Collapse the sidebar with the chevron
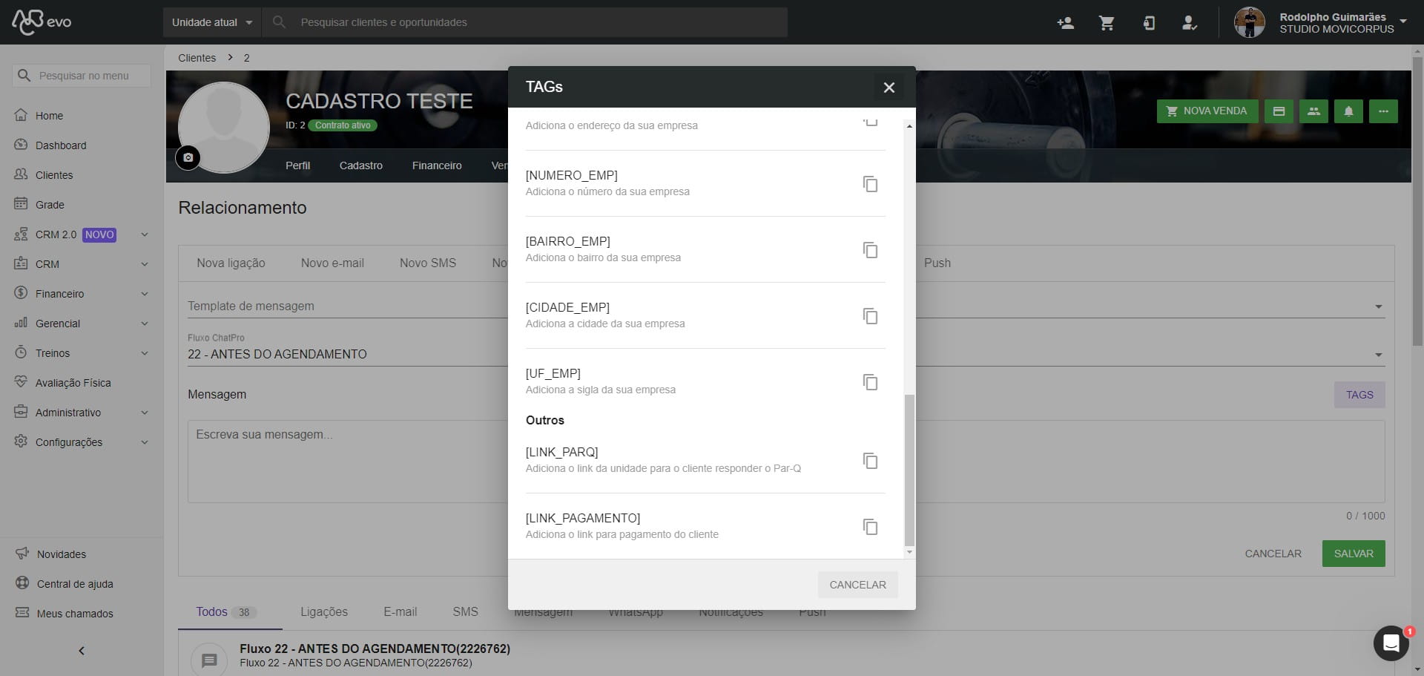The image size is (1424, 676). (82, 651)
